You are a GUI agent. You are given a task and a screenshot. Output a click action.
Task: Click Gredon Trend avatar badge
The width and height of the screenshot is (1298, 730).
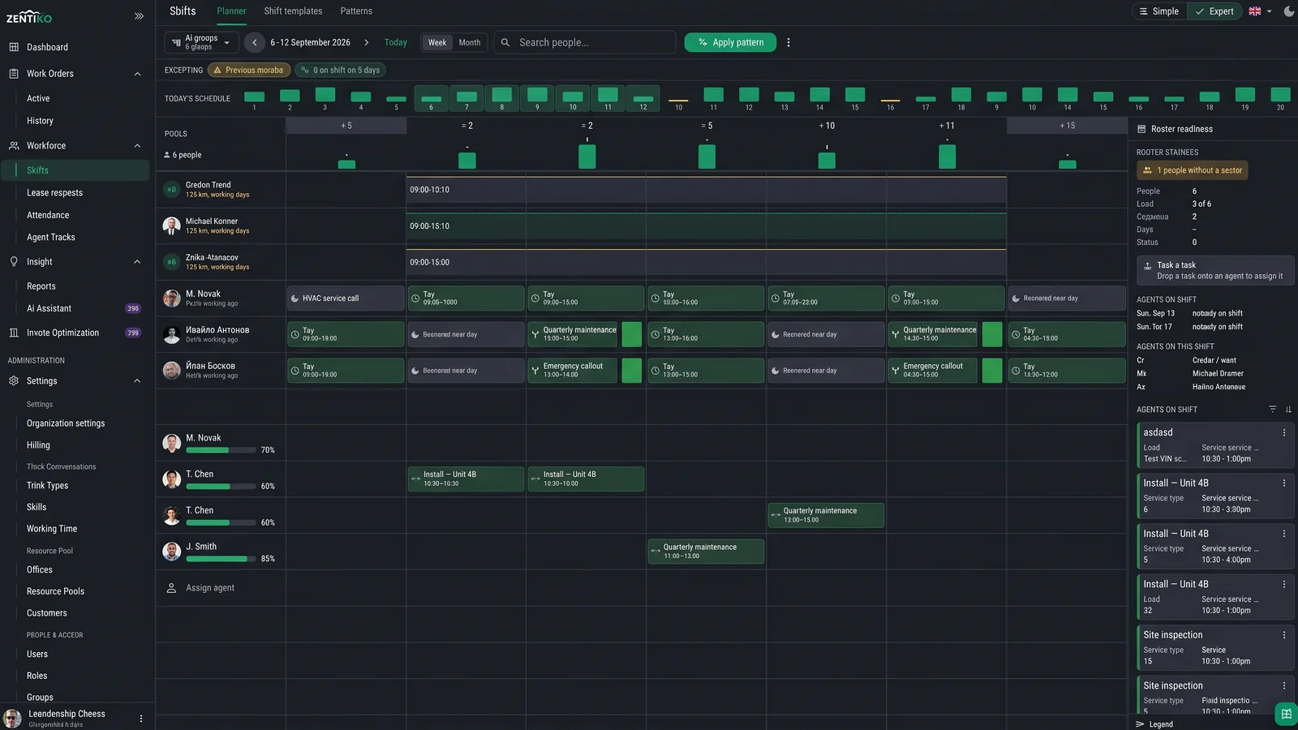(171, 190)
